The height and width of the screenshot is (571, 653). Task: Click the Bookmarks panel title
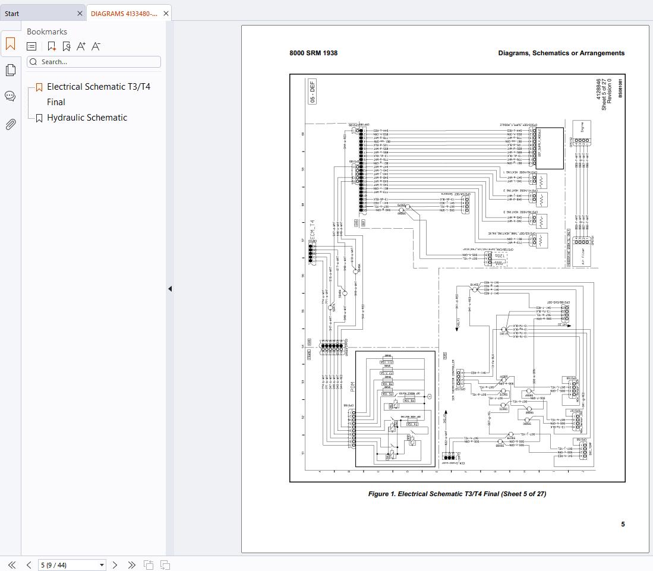46,31
